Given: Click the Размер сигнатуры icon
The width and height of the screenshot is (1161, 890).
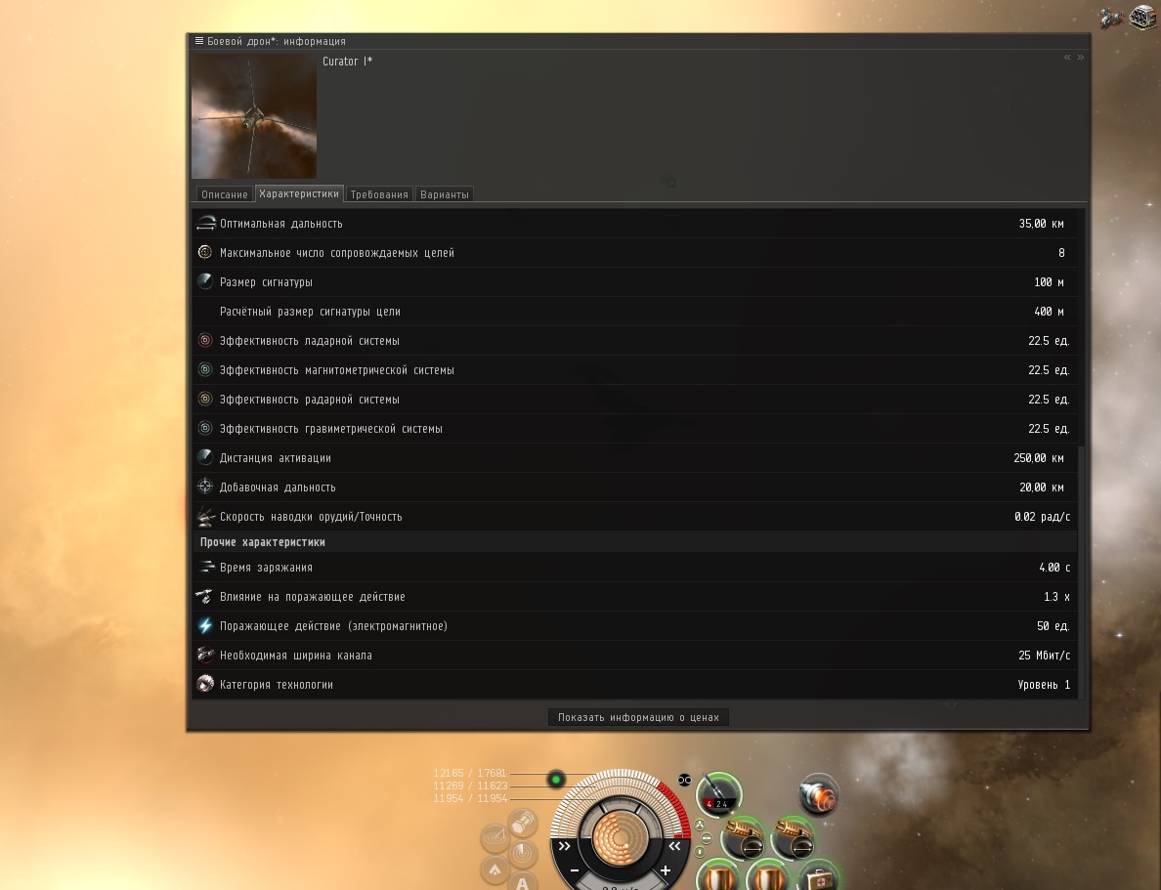Looking at the screenshot, I should [x=206, y=282].
